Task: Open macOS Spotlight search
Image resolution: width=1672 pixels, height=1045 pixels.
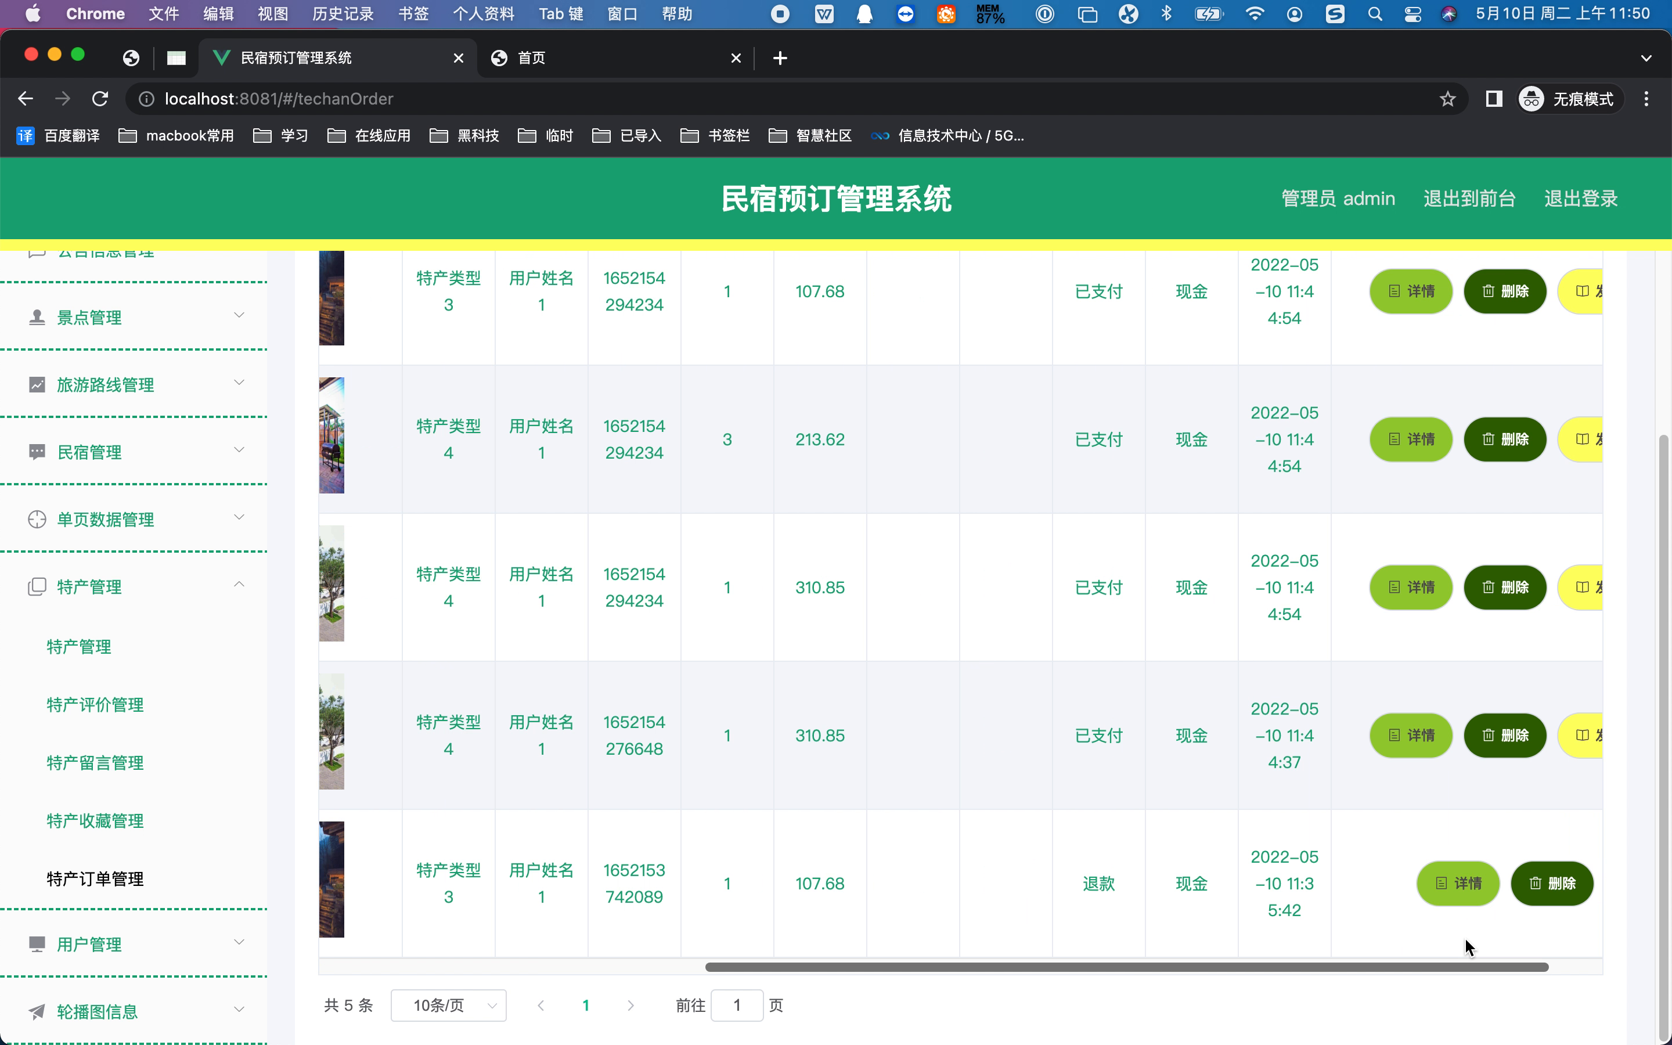Action: (1375, 14)
